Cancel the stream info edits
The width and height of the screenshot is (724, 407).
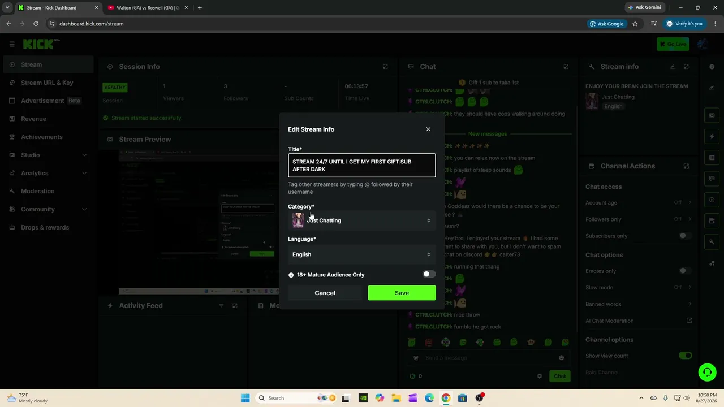pos(325,293)
